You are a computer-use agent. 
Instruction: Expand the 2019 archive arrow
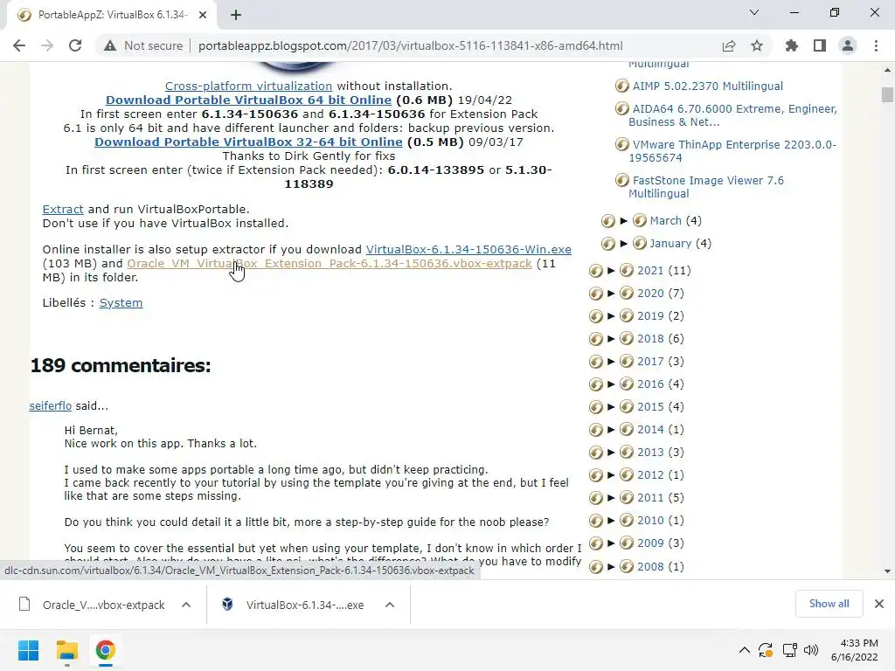pos(611,316)
